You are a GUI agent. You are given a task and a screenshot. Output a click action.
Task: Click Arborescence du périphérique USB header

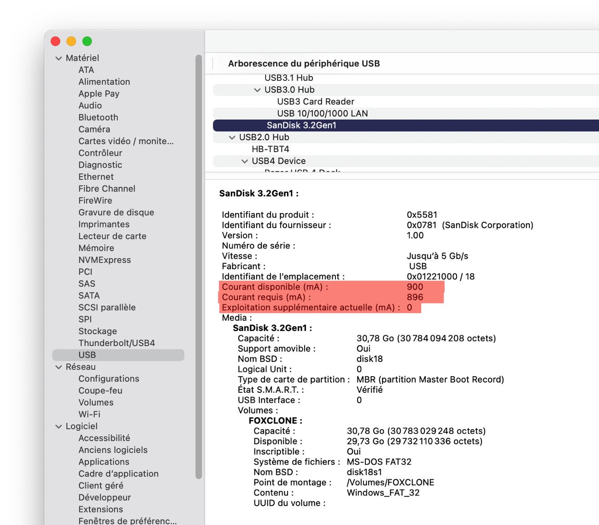[x=304, y=64]
